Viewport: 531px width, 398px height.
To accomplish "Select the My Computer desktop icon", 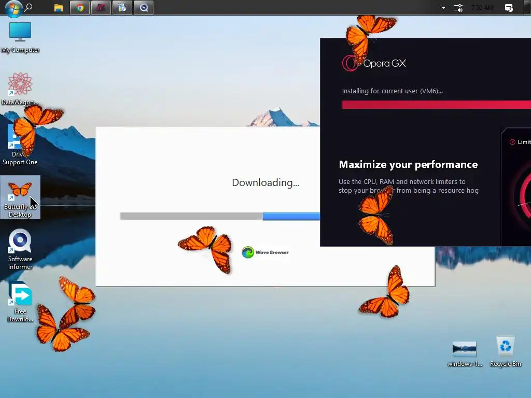I will tap(20, 37).
